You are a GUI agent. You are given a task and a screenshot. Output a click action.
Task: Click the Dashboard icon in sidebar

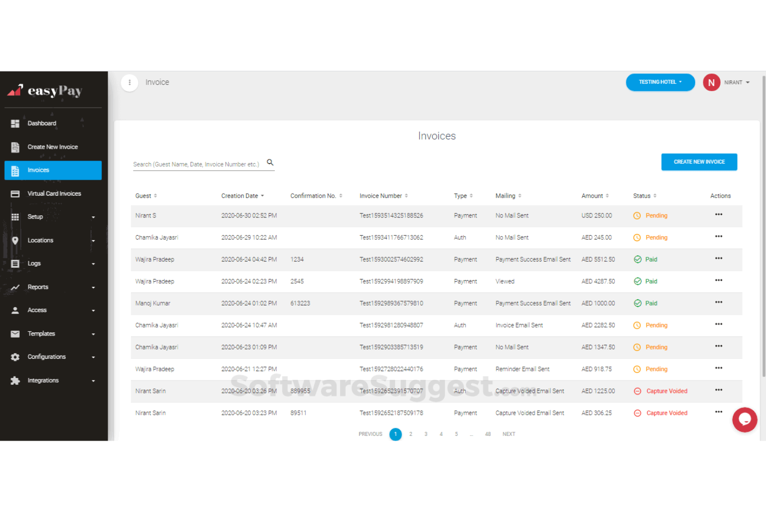pos(16,124)
